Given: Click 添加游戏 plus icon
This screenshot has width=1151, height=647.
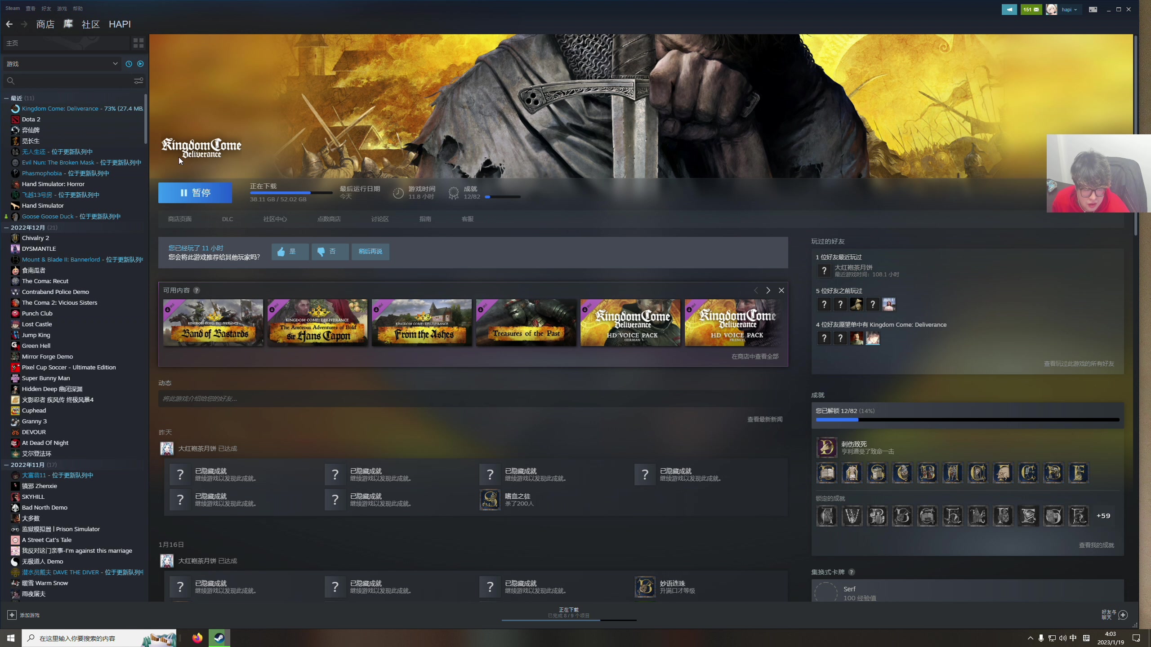Looking at the screenshot, I should 12,615.
